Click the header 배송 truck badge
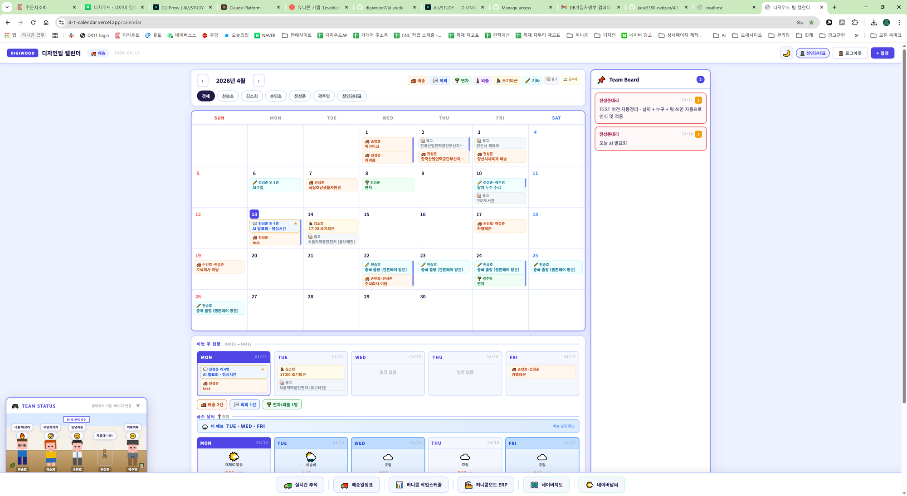The image size is (907, 496). 98,53
